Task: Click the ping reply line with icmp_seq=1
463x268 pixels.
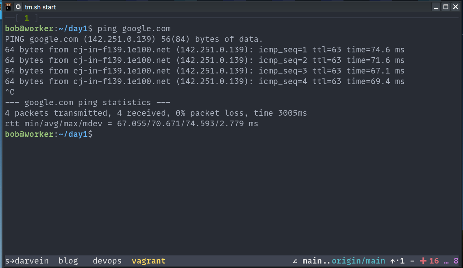Action: pyautogui.click(x=204, y=50)
